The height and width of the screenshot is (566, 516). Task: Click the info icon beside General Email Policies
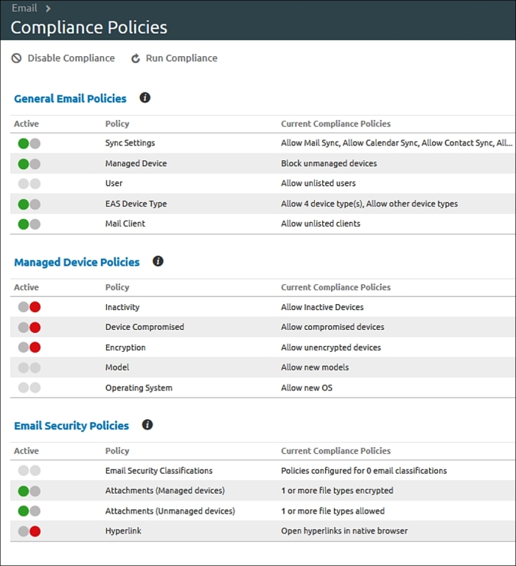click(145, 98)
